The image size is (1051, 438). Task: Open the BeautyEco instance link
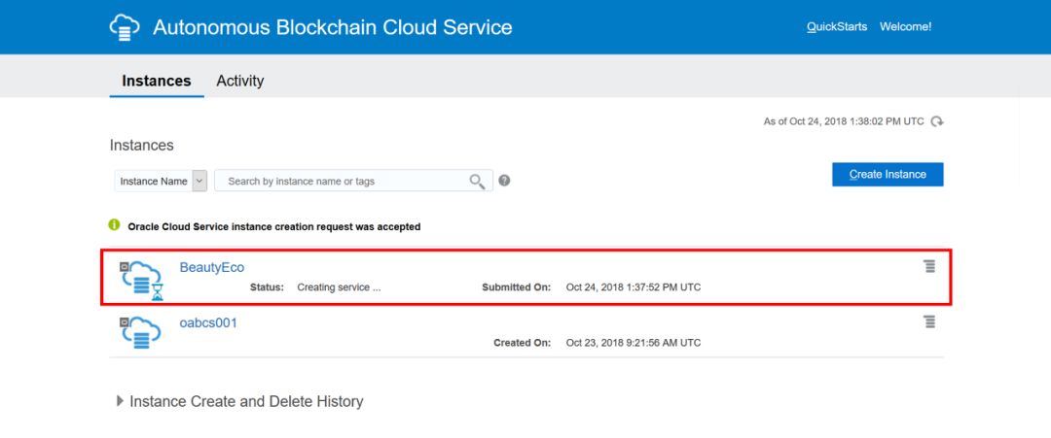(211, 267)
